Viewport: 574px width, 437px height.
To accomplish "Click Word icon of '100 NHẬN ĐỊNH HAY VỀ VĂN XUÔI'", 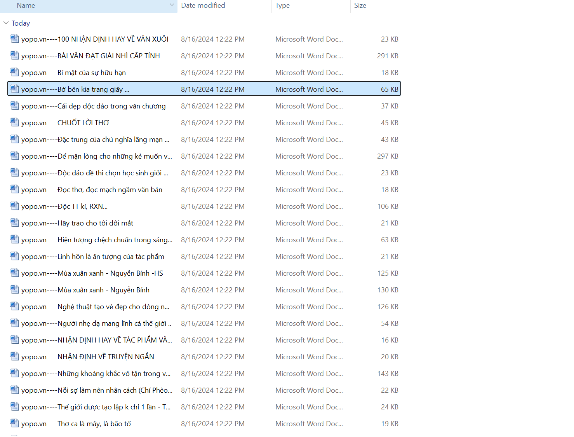I will click(x=14, y=38).
